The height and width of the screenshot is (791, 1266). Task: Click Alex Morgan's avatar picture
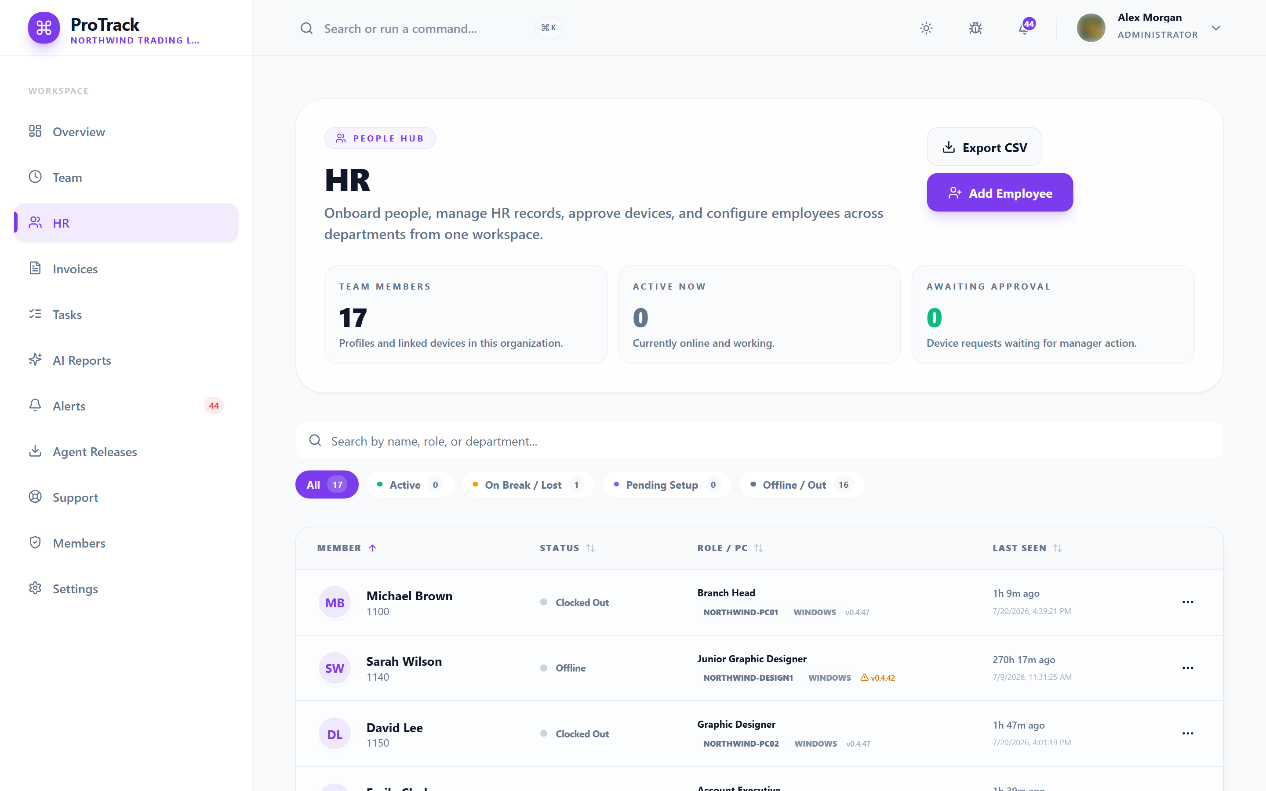[x=1091, y=28]
